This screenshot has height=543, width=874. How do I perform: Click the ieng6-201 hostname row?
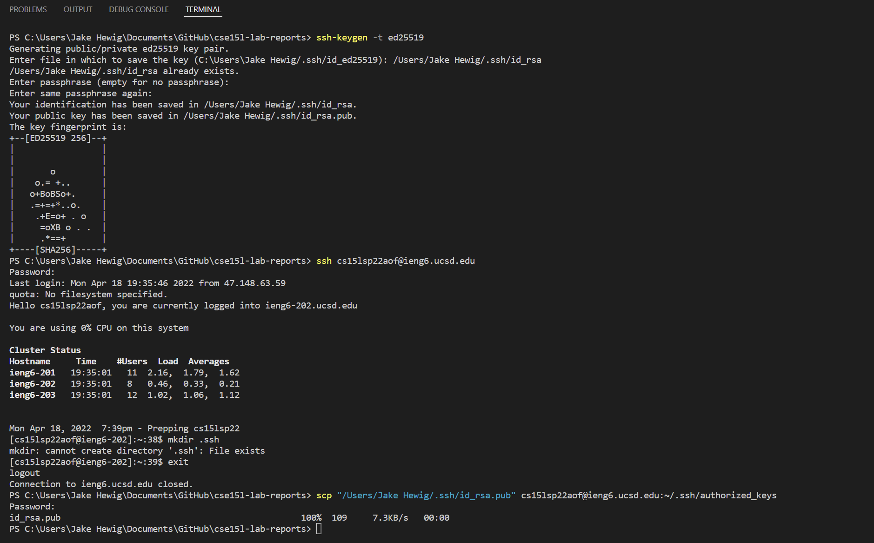point(33,373)
